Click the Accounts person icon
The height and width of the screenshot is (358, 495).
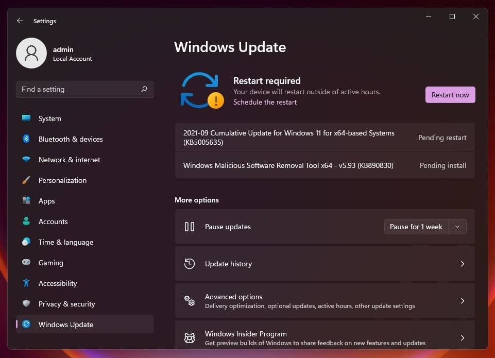point(27,221)
